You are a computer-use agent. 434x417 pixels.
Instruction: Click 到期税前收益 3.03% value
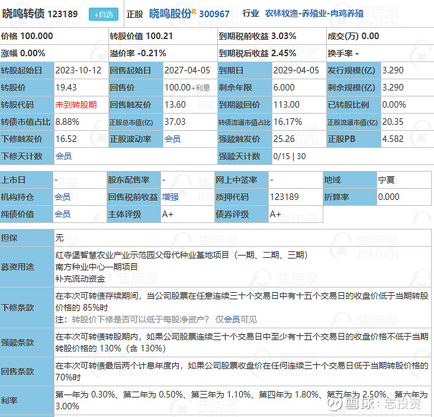pyautogui.click(x=284, y=36)
